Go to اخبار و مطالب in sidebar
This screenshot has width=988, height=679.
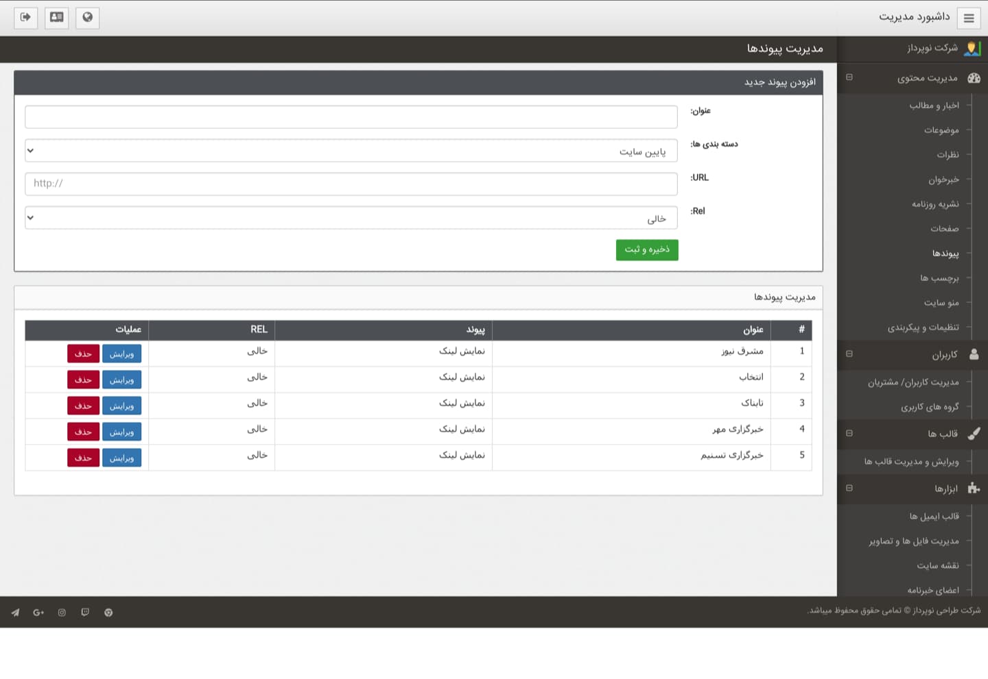(x=934, y=106)
